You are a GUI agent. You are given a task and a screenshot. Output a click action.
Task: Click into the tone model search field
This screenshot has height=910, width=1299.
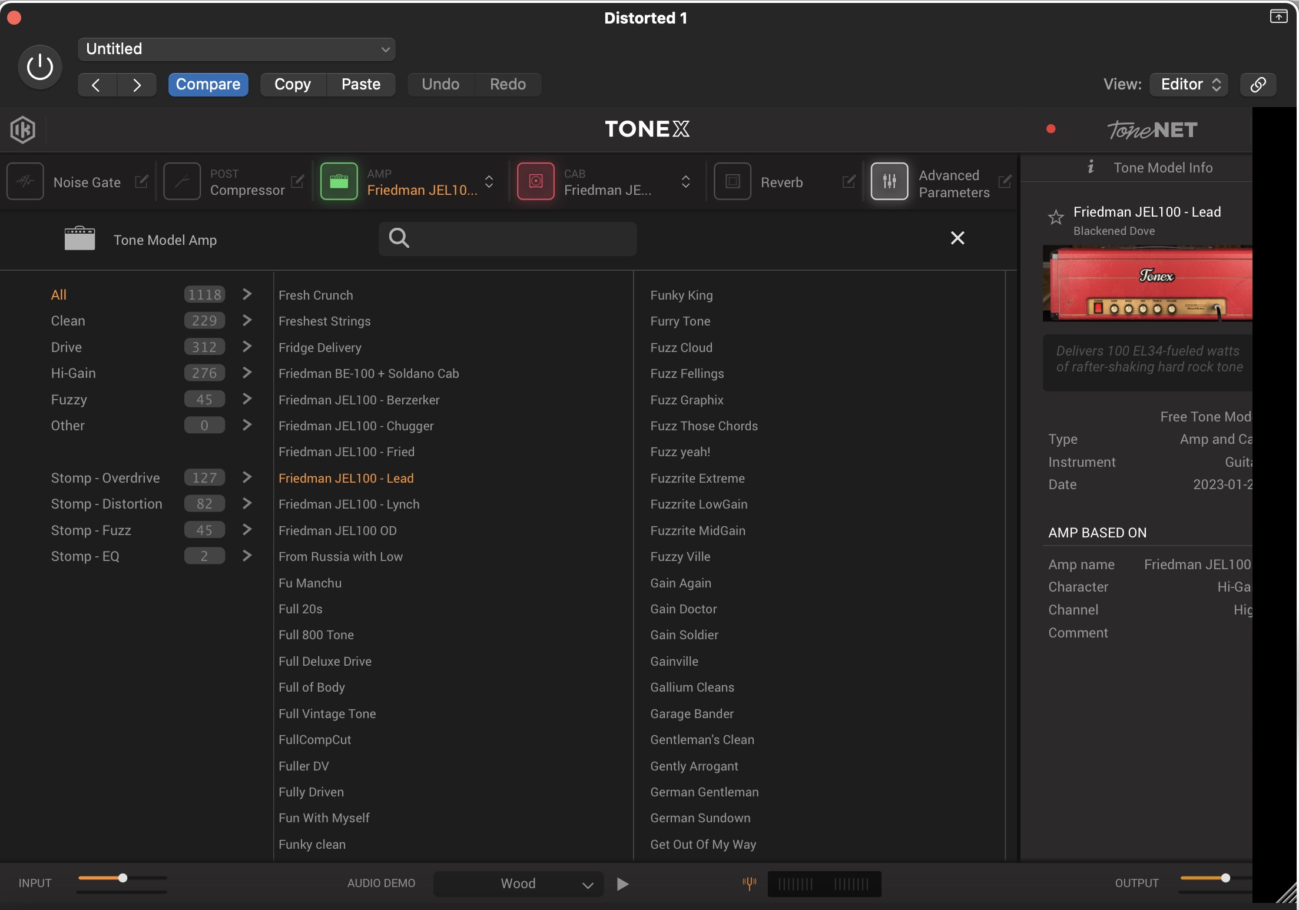click(x=508, y=238)
